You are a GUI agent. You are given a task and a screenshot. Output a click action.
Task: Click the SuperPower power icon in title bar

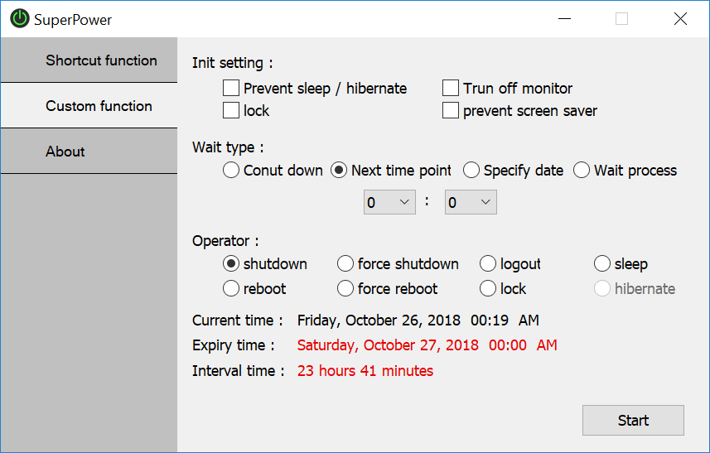click(x=20, y=19)
